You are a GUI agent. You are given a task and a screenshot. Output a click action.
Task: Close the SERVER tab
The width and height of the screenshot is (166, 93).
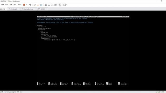(47, 9)
